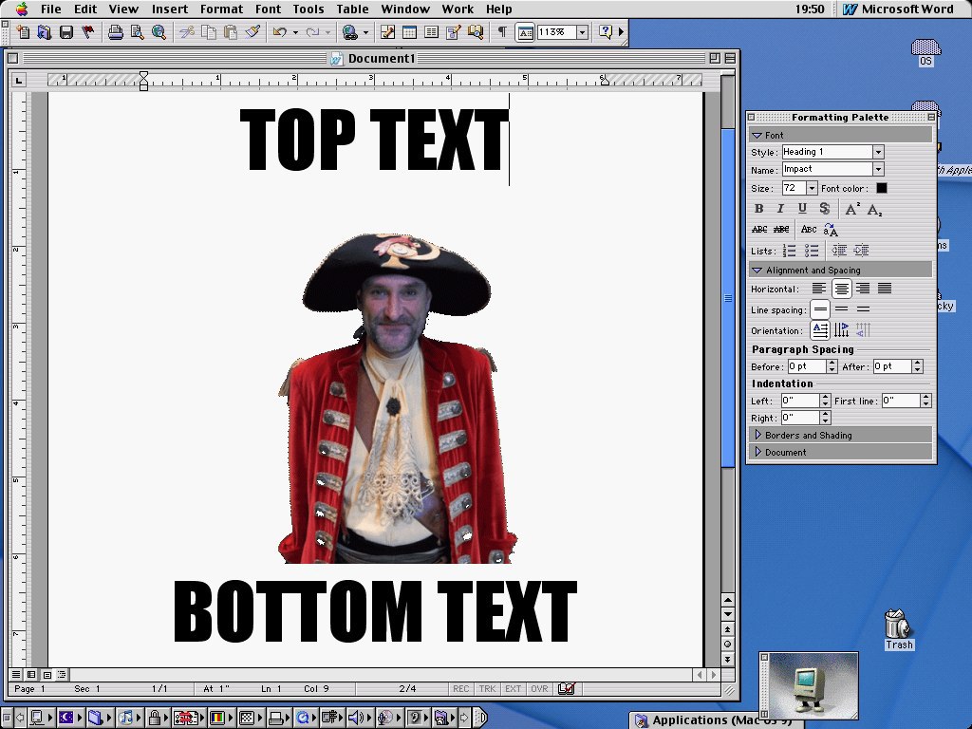Click the Undo arrow icon
972x729 pixels.
point(280,32)
